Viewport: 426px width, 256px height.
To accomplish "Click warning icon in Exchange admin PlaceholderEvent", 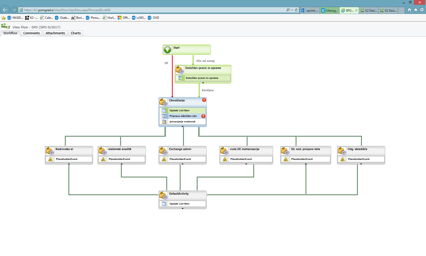I will 164,159.
